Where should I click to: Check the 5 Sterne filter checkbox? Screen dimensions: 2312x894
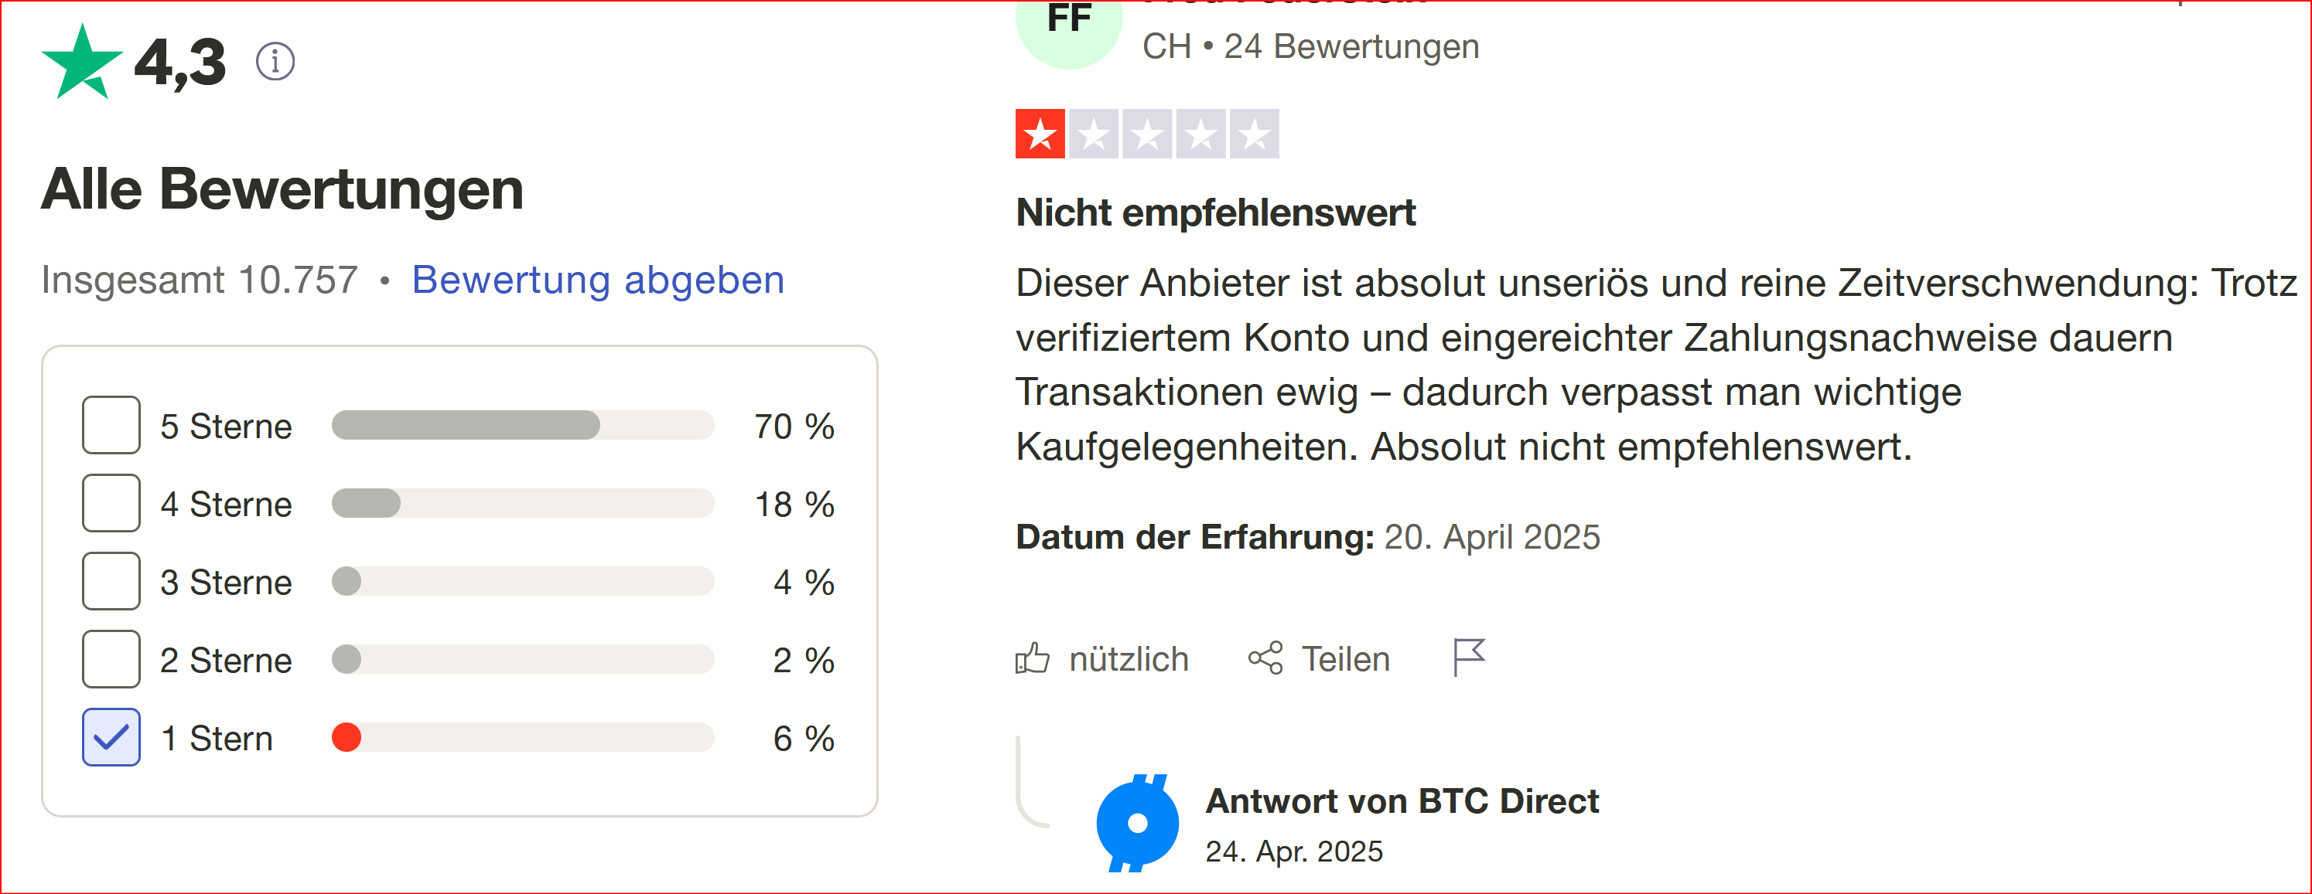click(111, 425)
